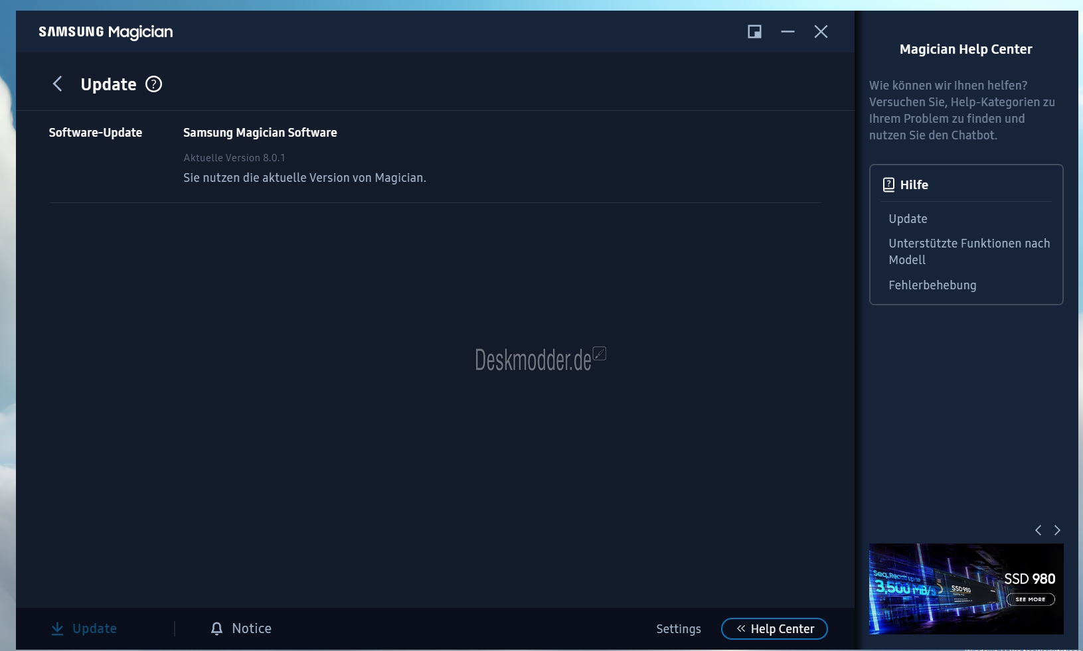The image size is (1083, 651).
Task: Click the Samsung Magician logo
Action: (106, 32)
